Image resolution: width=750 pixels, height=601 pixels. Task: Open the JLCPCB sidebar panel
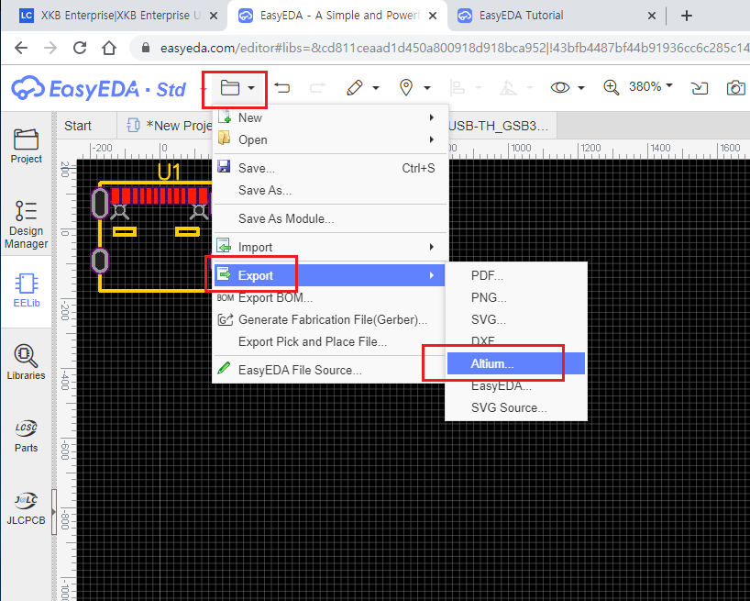tap(27, 508)
